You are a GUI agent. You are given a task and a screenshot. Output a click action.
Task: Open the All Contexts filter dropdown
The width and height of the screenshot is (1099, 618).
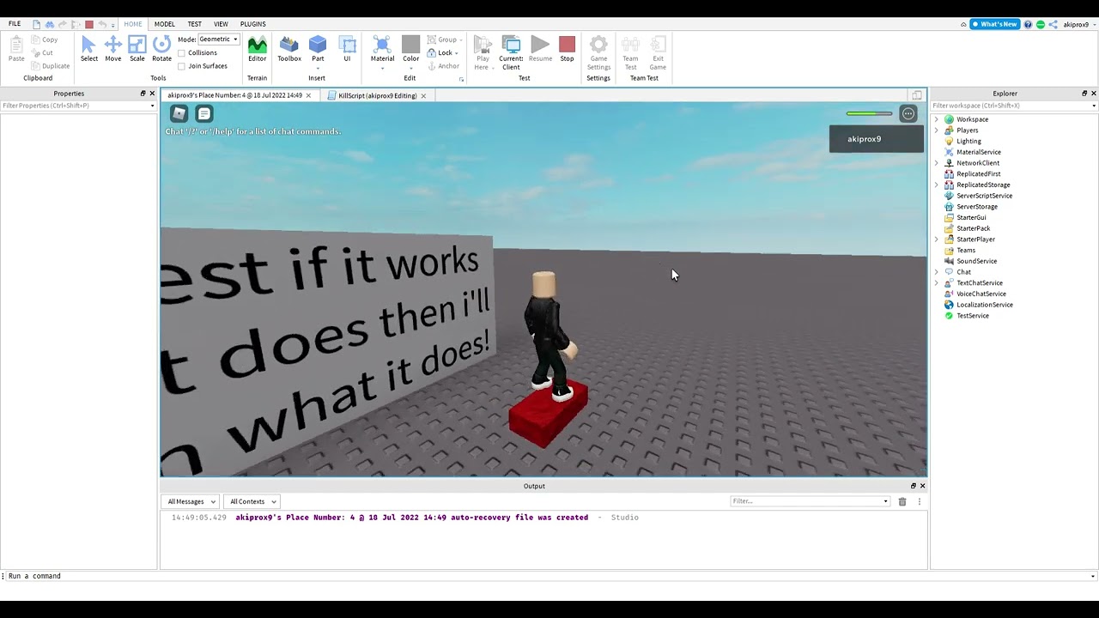(x=252, y=501)
